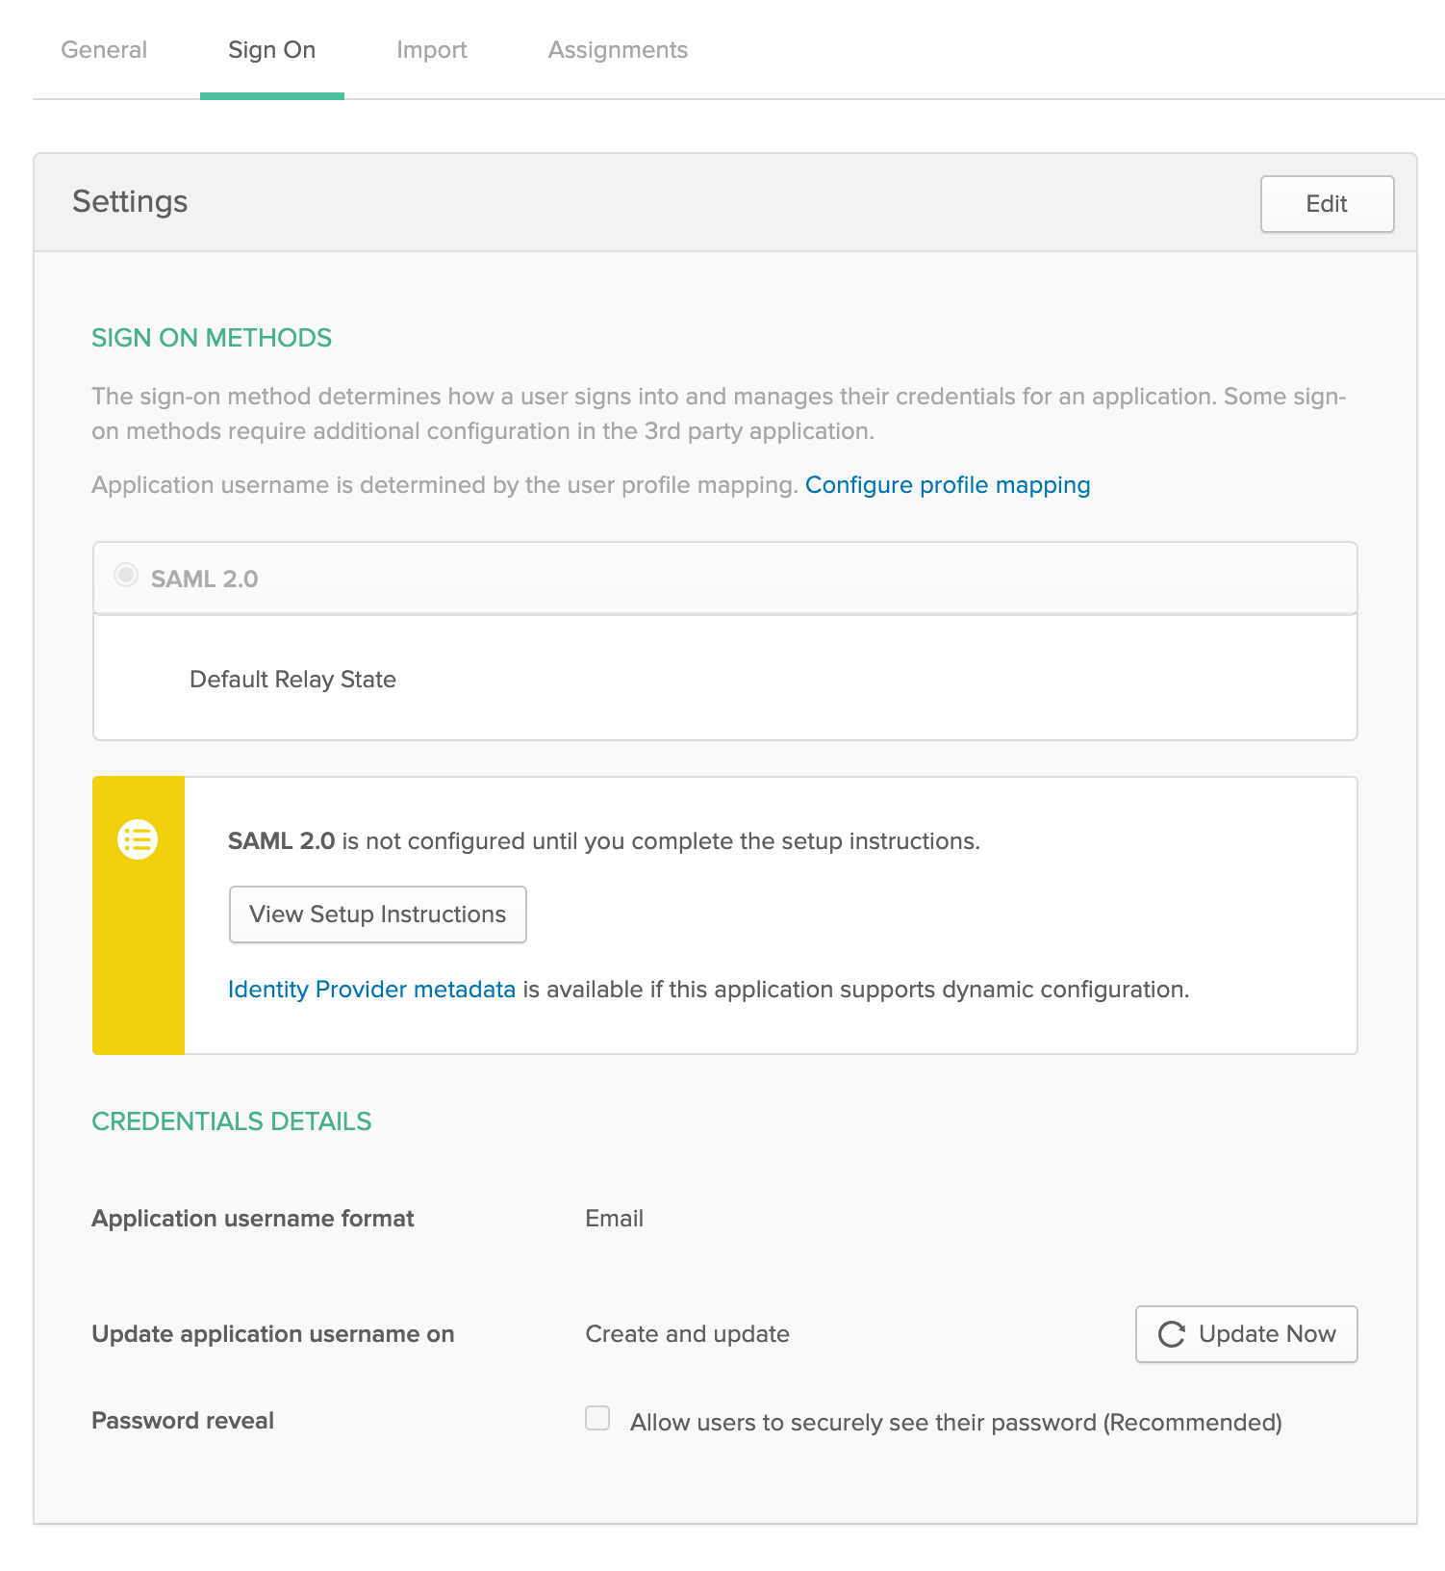Click the Email username format value
This screenshot has width=1445, height=1571.
[x=614, y=1219]
